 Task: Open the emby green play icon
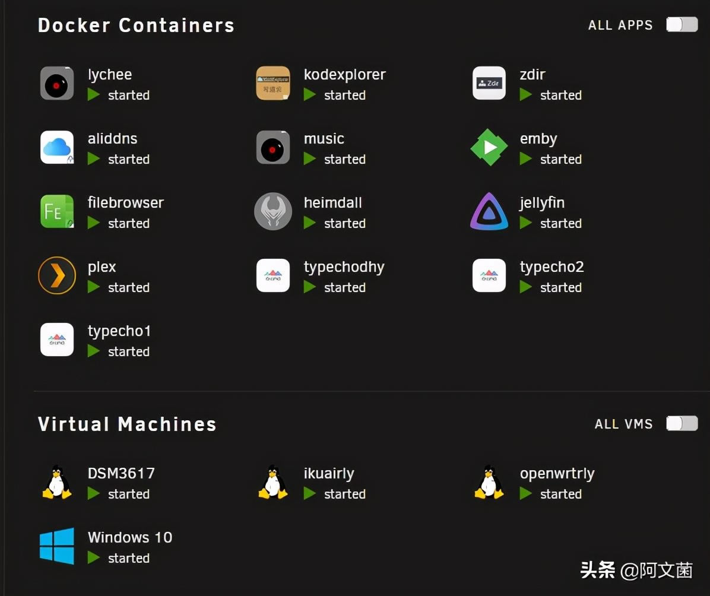tap(489, 147)
